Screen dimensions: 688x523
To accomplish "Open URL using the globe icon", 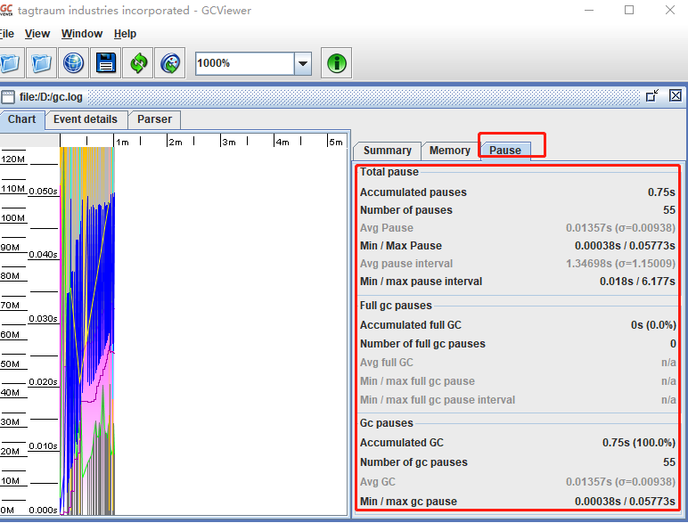I will pyautogui.click(x=73, y=63).
